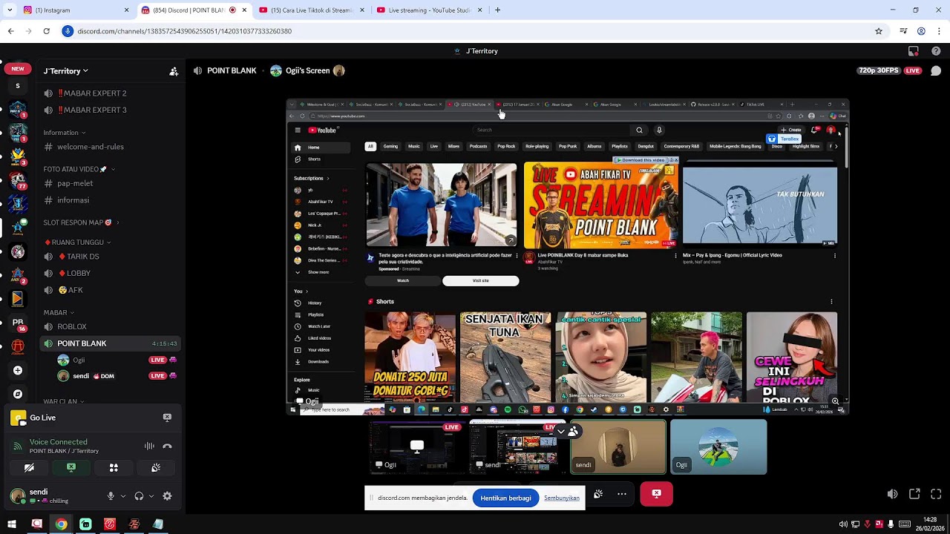Screen dimensions: 950x534
Task: Click the Sembunyikan link
Action: coord(562,498)
